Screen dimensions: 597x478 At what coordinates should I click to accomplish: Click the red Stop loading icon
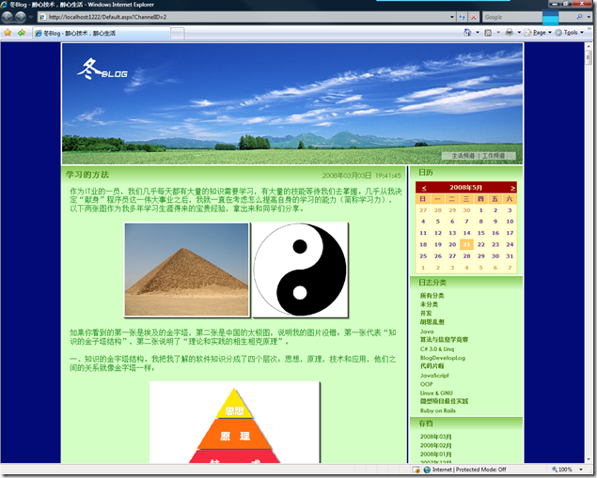(473, 17)
